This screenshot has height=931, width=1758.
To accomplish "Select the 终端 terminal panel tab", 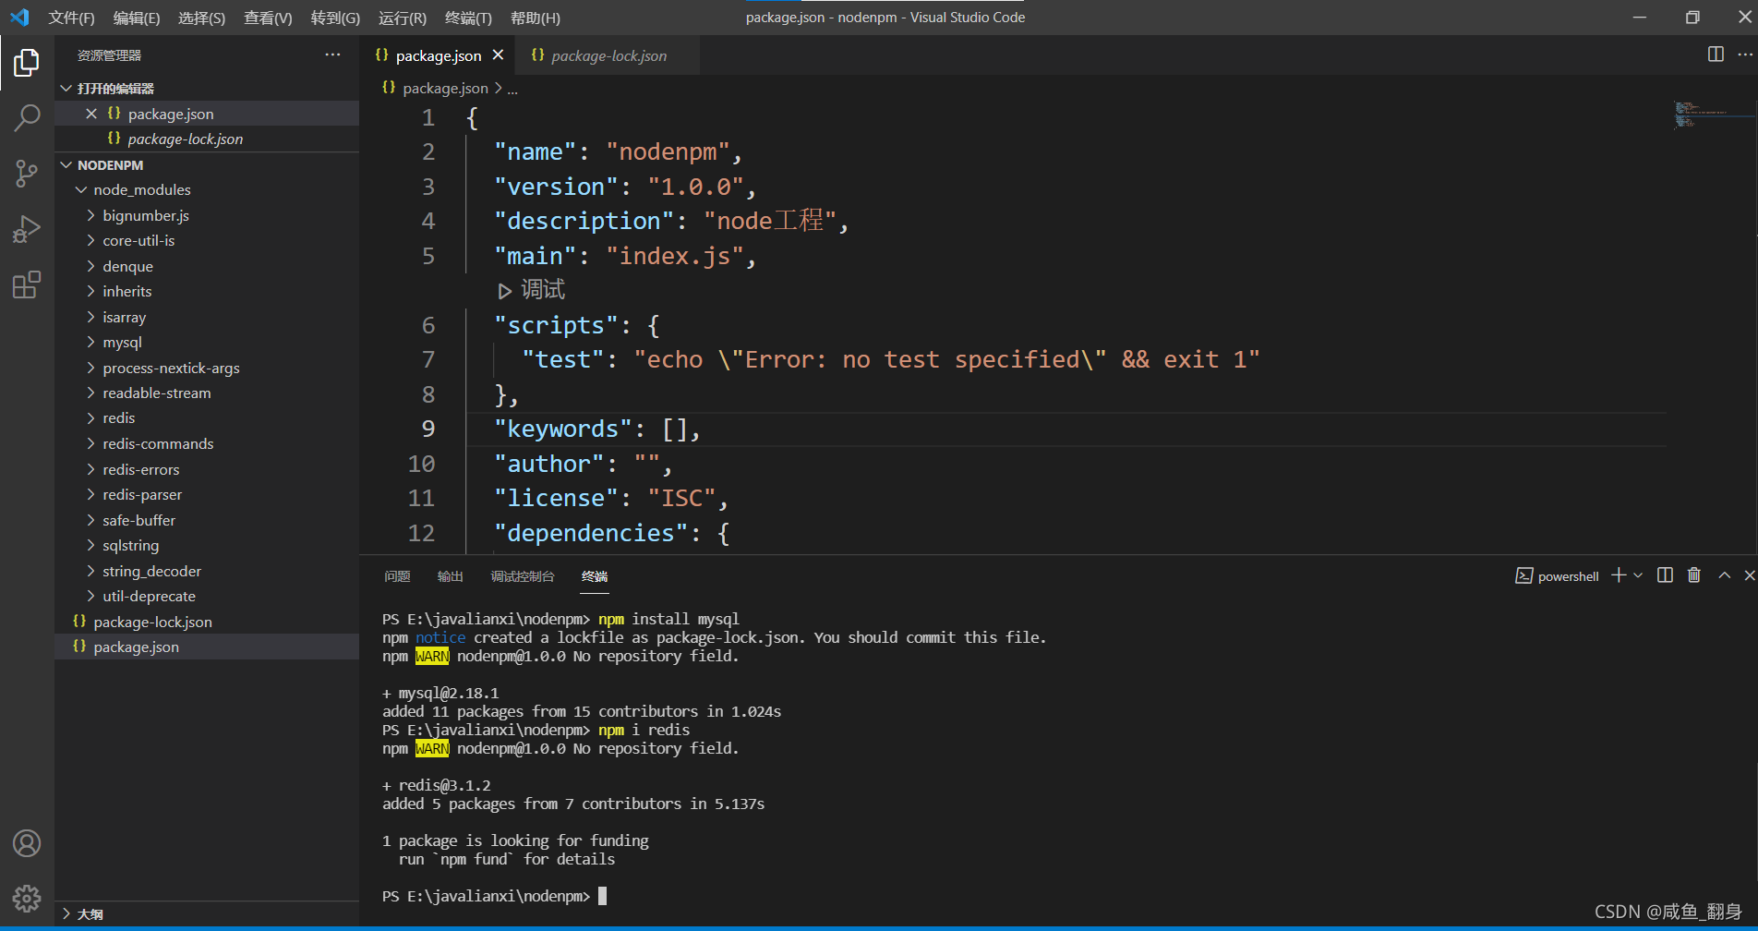I will (x=595, y=576).
